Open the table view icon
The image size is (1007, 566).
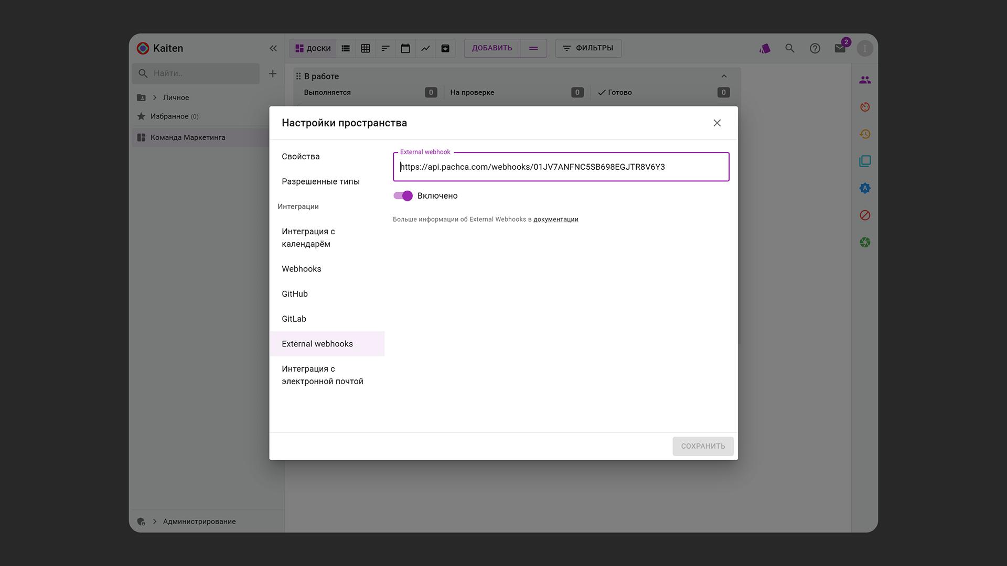click(366, 48)
